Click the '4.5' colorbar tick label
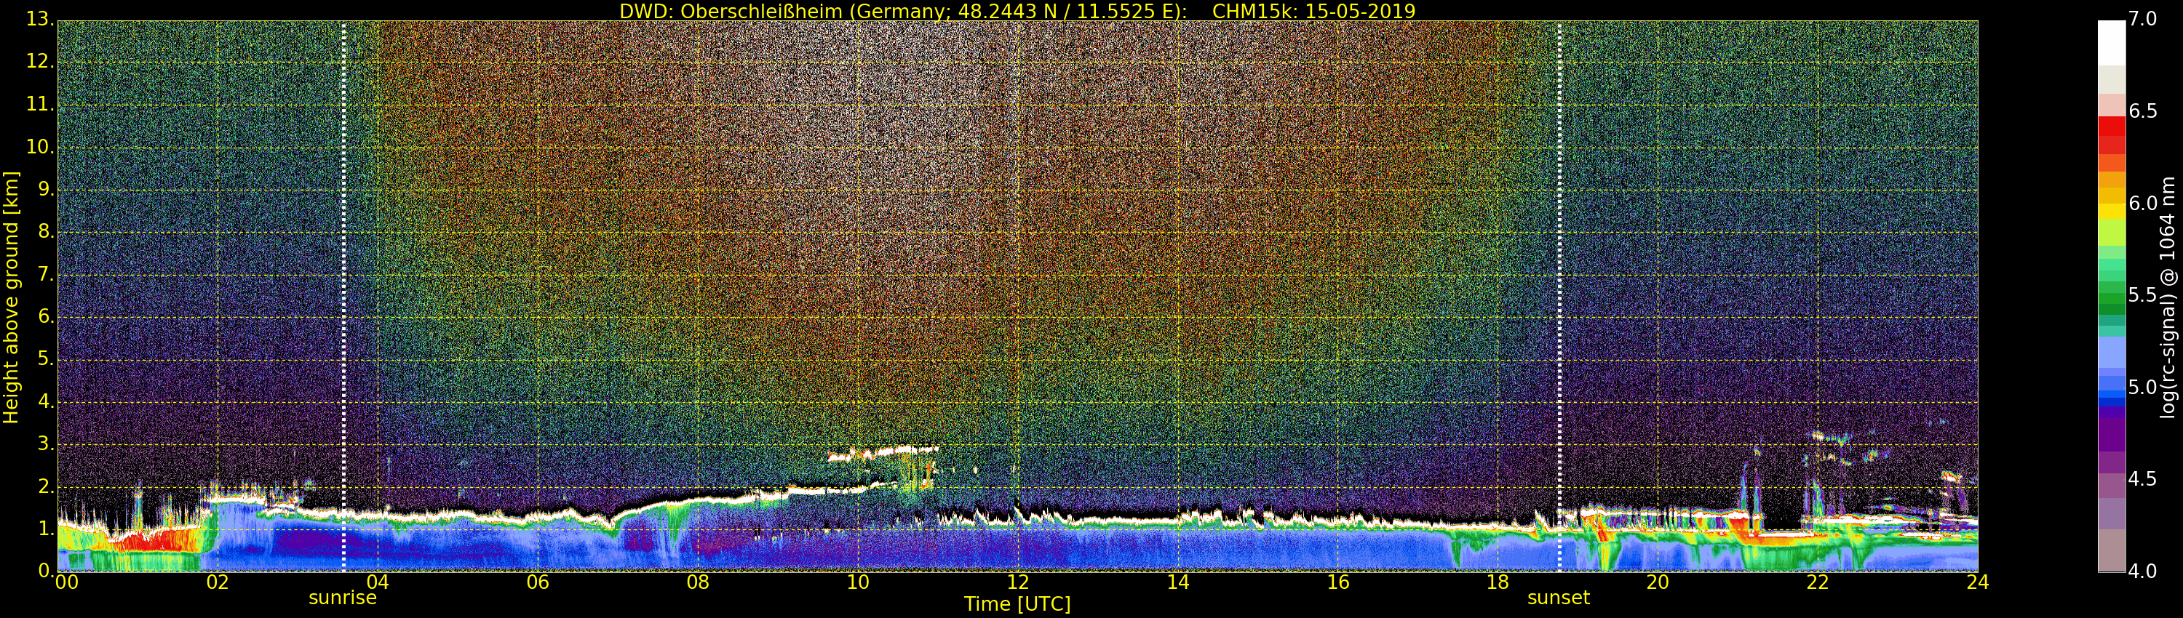 [2142, 479]
